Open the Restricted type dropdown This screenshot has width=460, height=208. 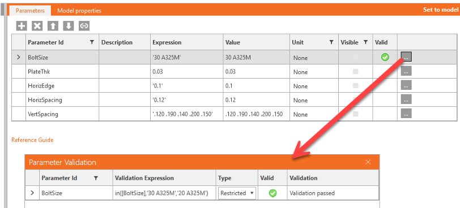[x=237, y=193]
